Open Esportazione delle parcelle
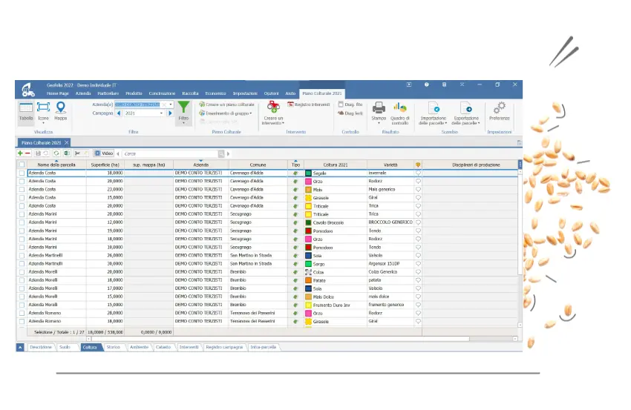The width and height of the screenshot is (631, 410). (x=466, y=113)
